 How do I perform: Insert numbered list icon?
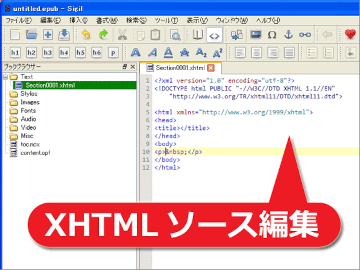328,53
